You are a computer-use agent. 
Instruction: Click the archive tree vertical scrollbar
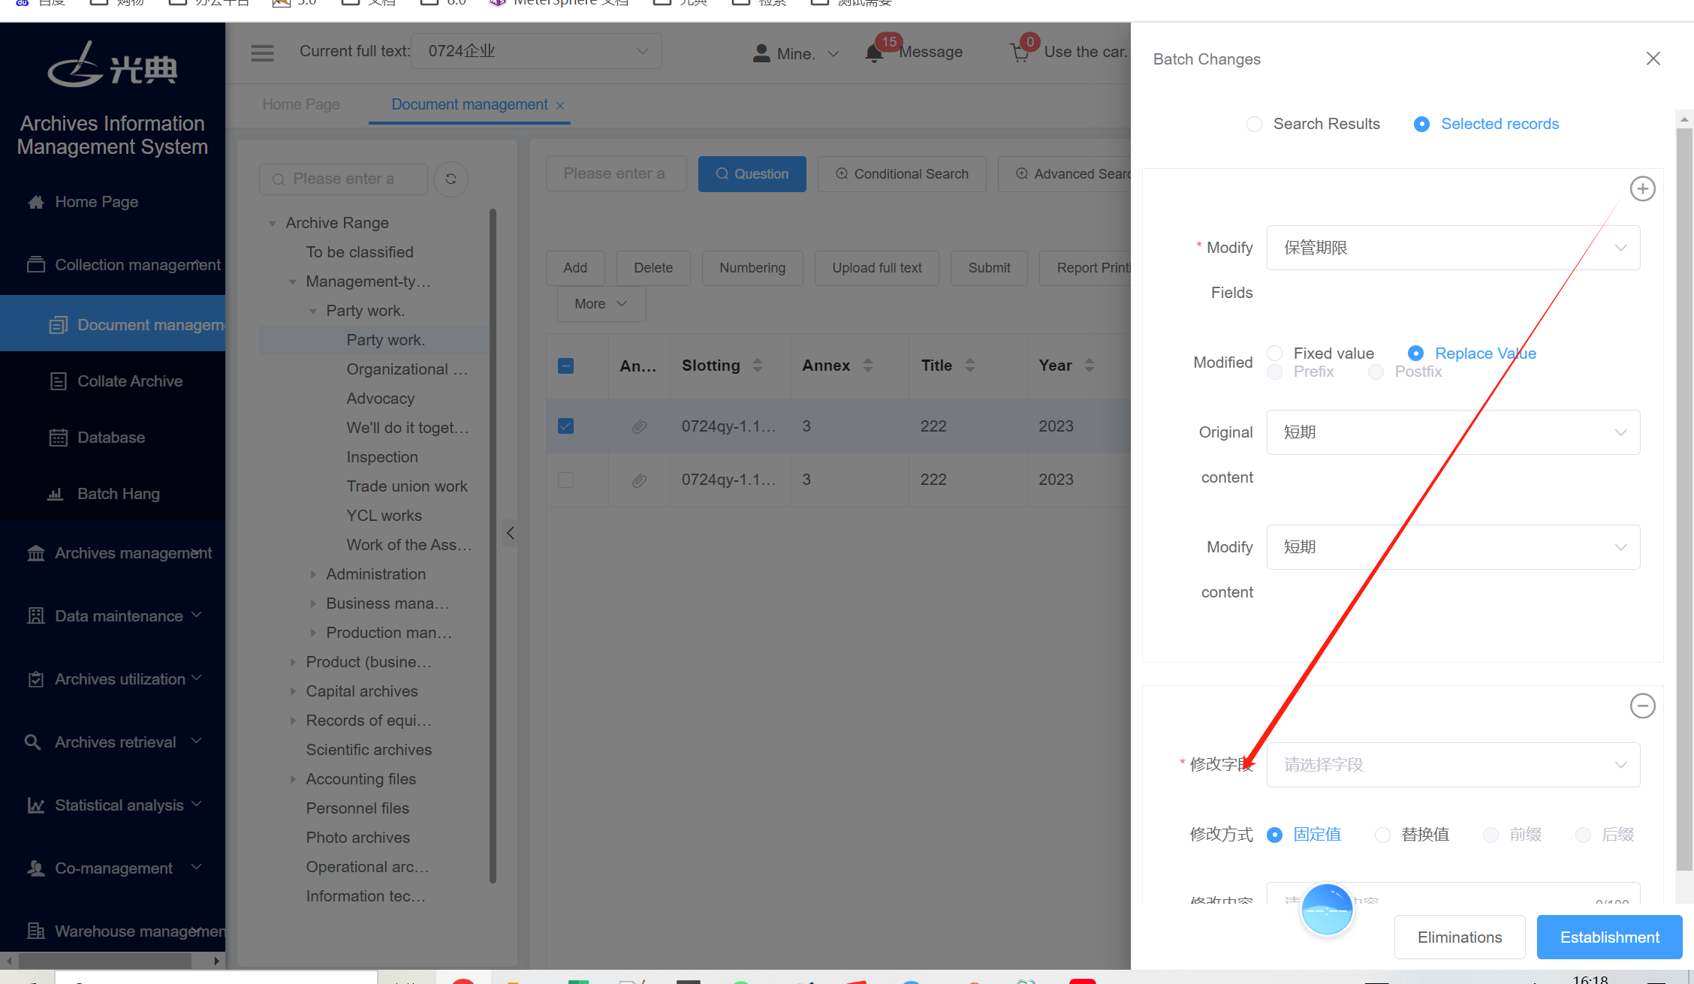click(493, 546)
